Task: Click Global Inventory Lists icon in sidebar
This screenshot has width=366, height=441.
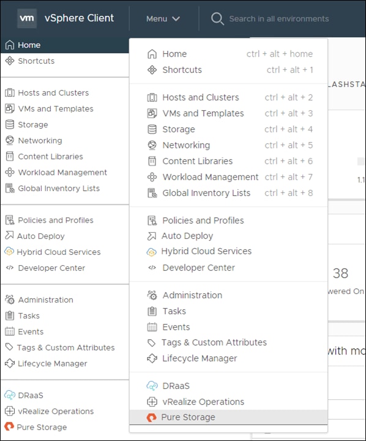Action: pyautogui.click(x=10, y=188)
